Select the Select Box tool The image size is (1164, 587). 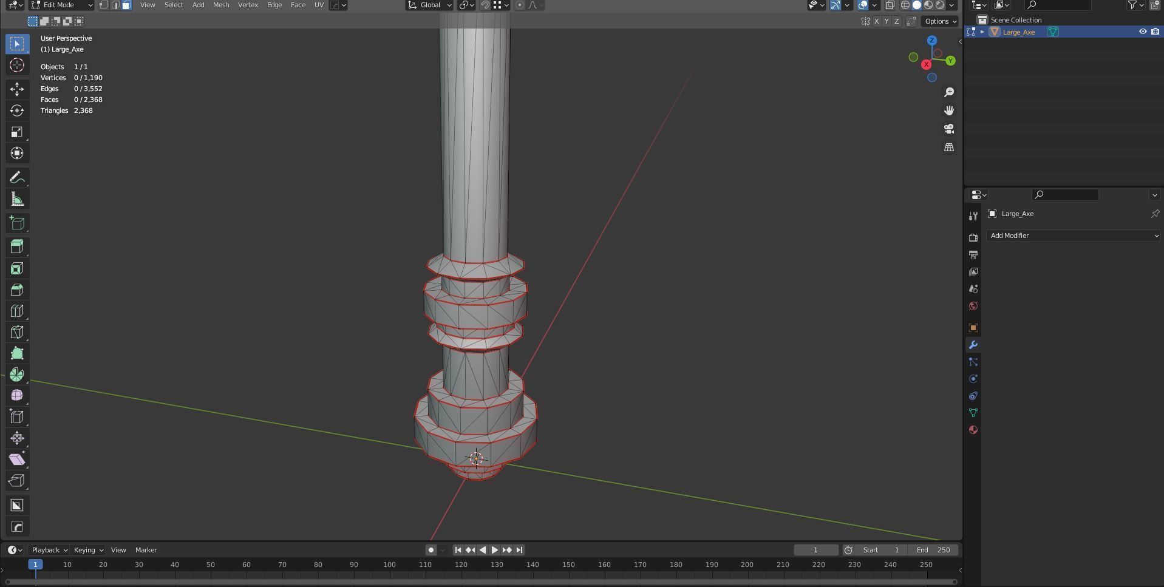17,44
